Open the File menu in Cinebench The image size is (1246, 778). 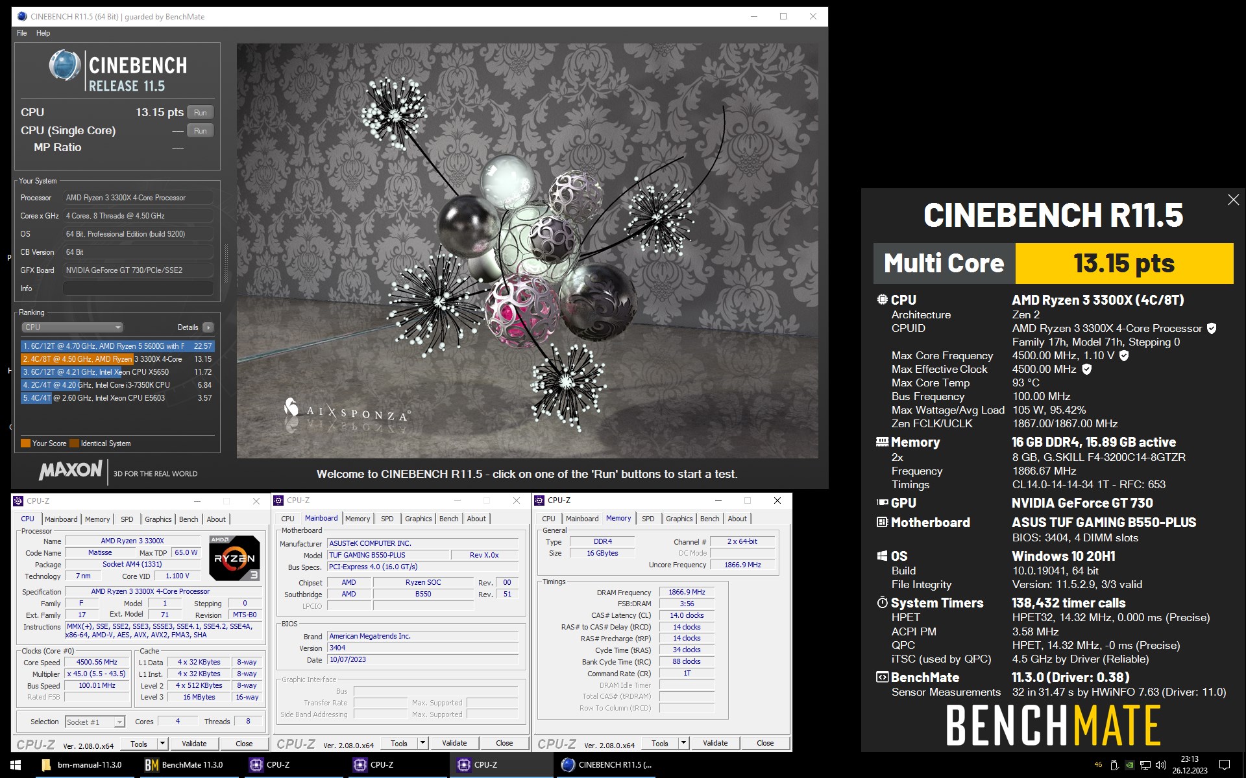click(x=21, y=33)
